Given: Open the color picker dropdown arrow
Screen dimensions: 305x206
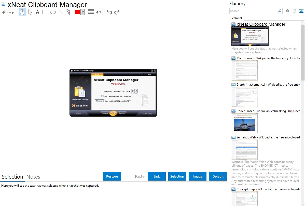Looking at the screenshot, I should 83,12.
